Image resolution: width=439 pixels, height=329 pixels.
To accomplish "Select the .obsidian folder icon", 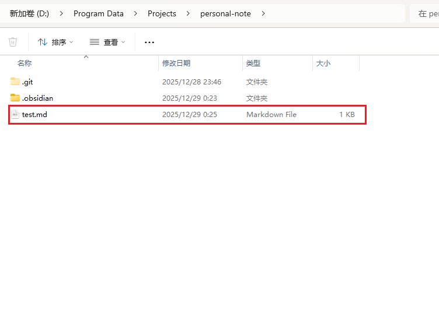I will (15, 98).
